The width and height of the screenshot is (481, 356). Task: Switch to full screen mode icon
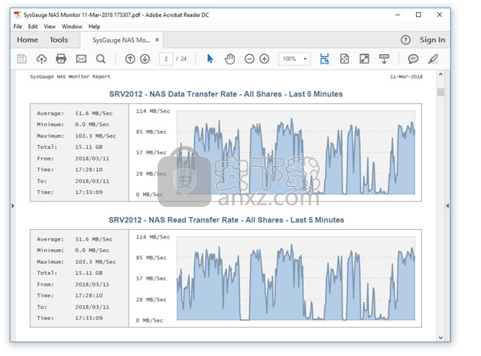tap(364, 59)
